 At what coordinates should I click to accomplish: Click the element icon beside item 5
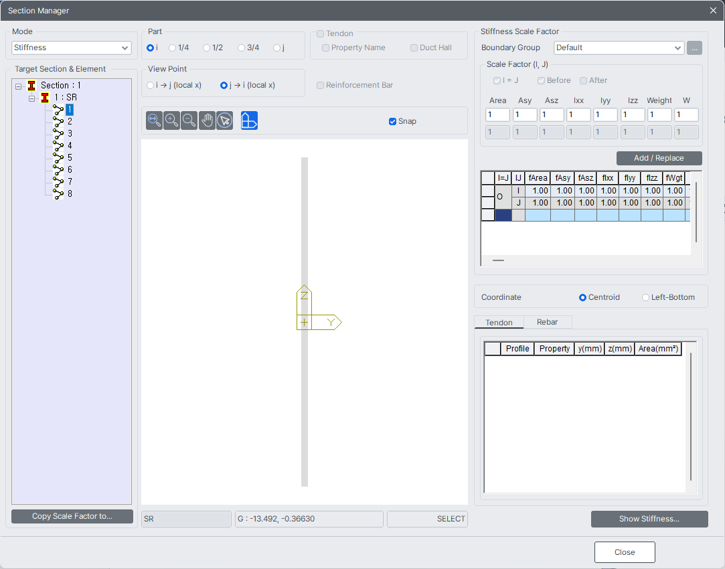pos(58,157)
